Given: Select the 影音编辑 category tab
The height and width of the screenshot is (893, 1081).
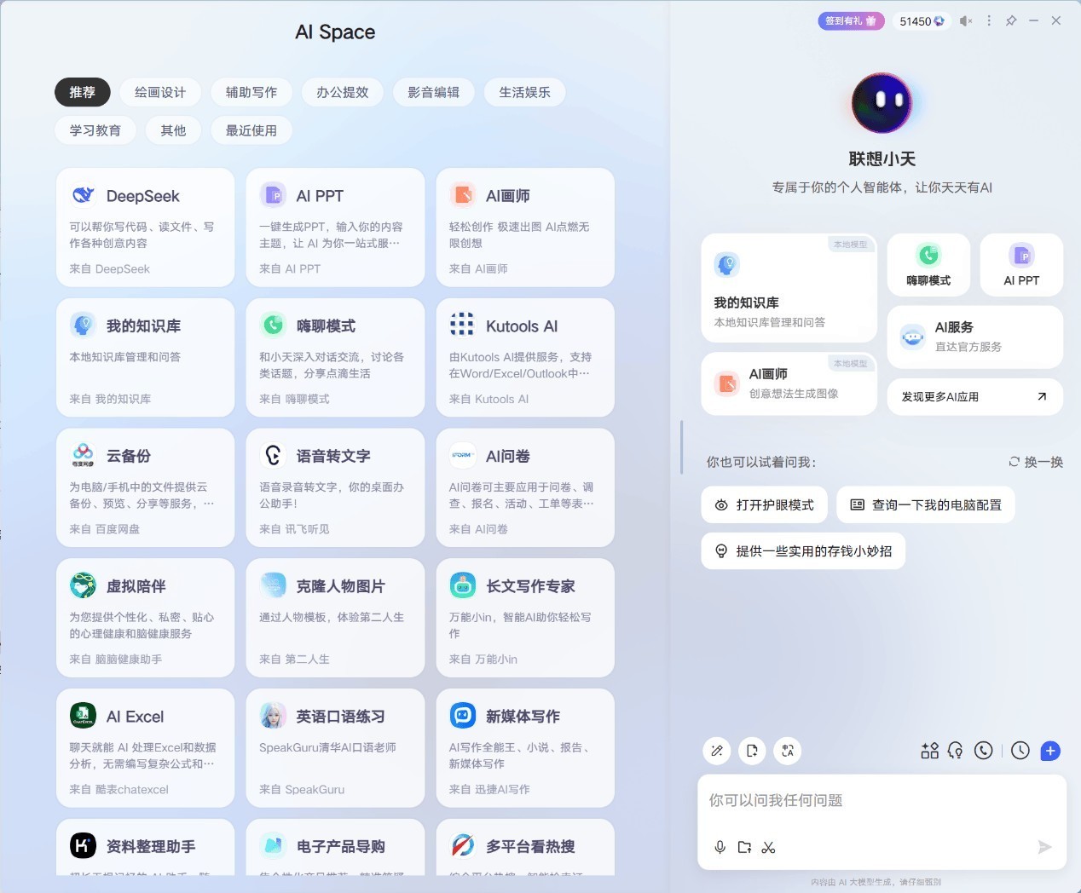Looking at the screenshot, I should pyautogui.click(x=434, y=92).
